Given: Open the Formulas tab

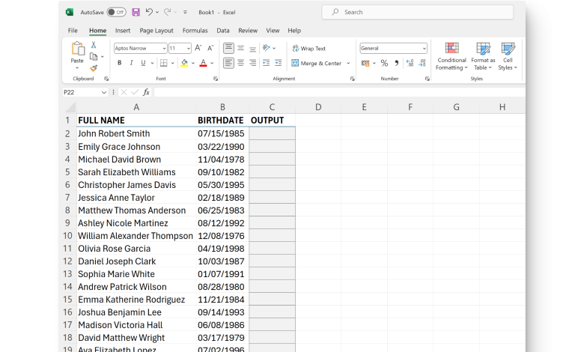Looking at the screenshot, I should (195, 31).
